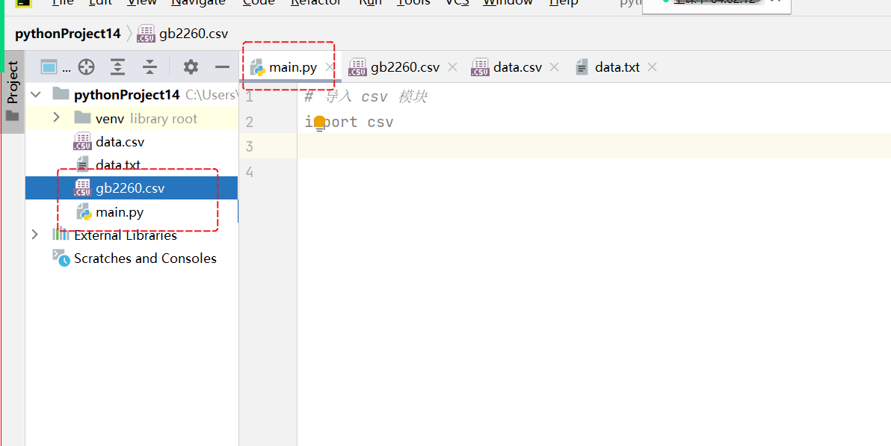Switch to the data.txt editor tab
This screenshot has width=891, height=446.
click(617, 67)
